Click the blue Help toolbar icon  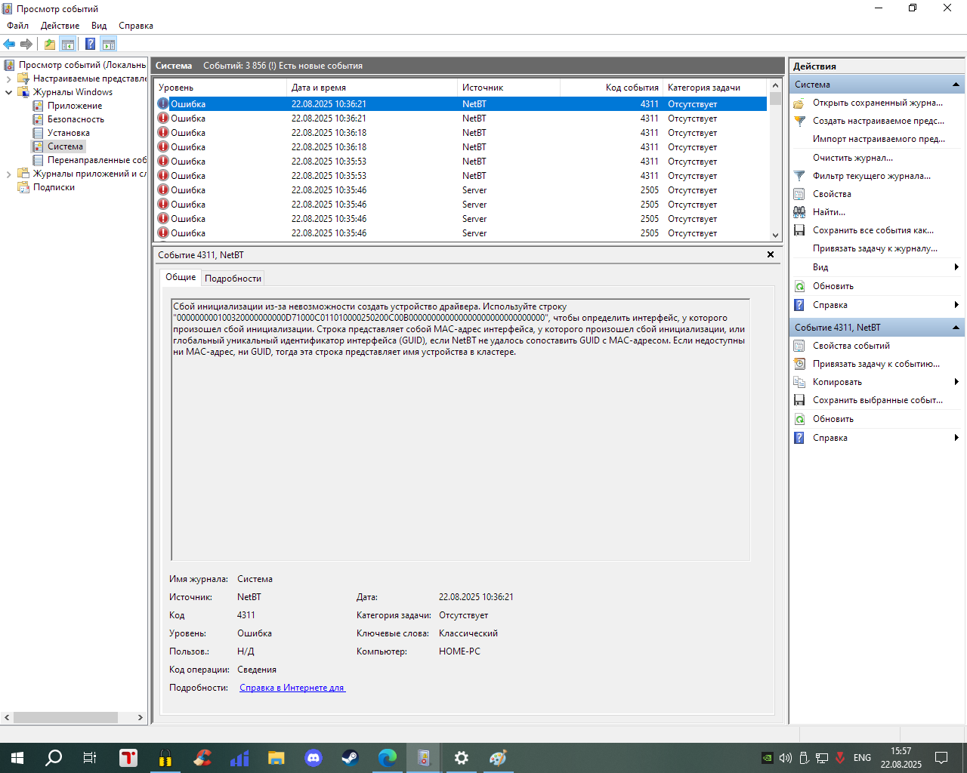91,45
